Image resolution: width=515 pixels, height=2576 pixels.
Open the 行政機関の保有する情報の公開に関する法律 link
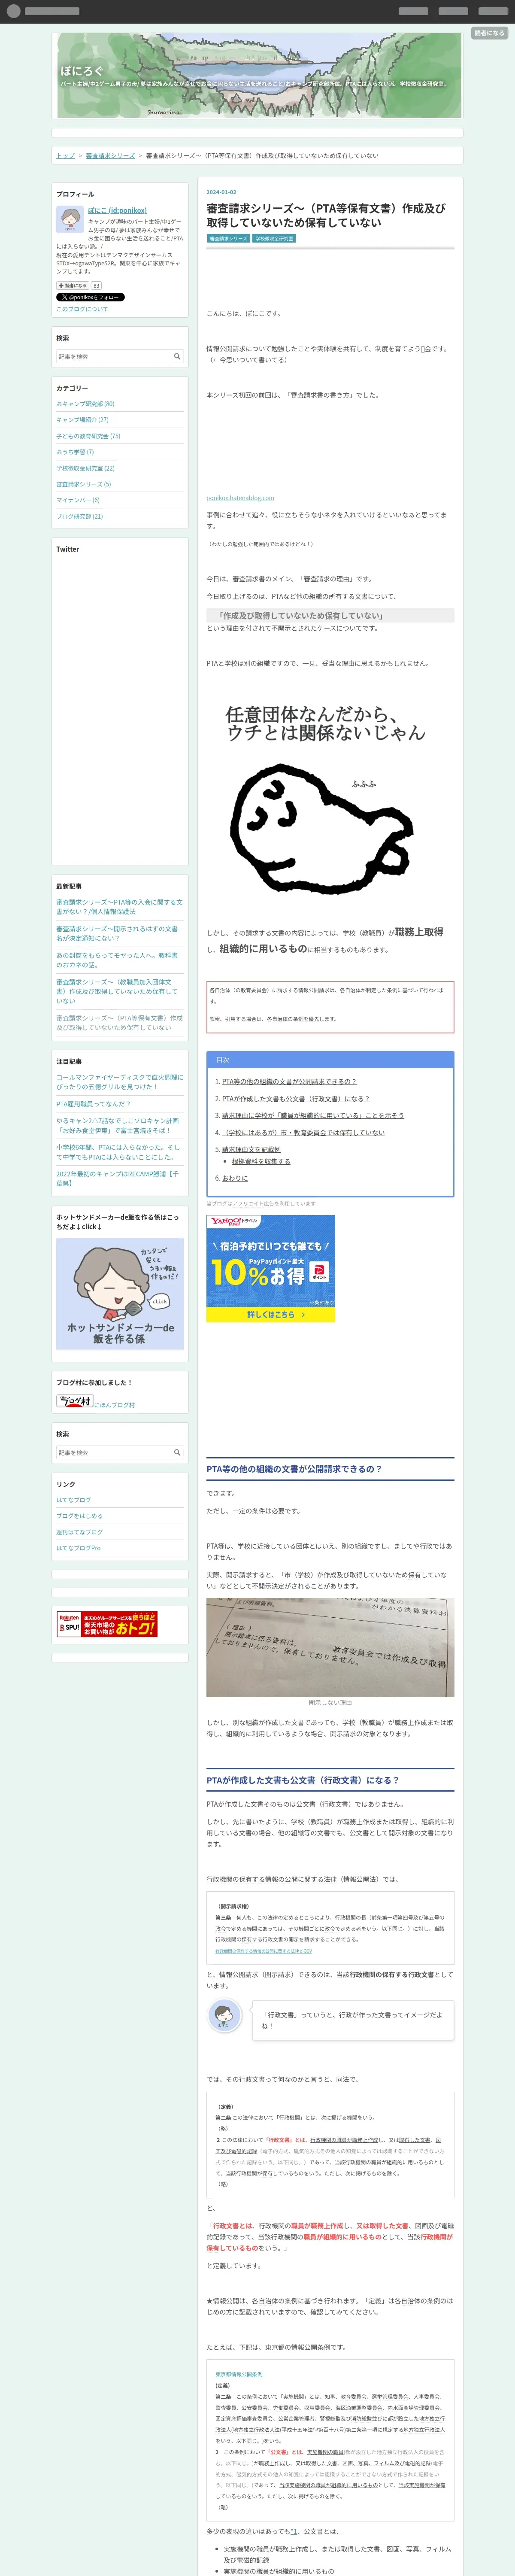pyautogui.click(x=263, y=1951)
